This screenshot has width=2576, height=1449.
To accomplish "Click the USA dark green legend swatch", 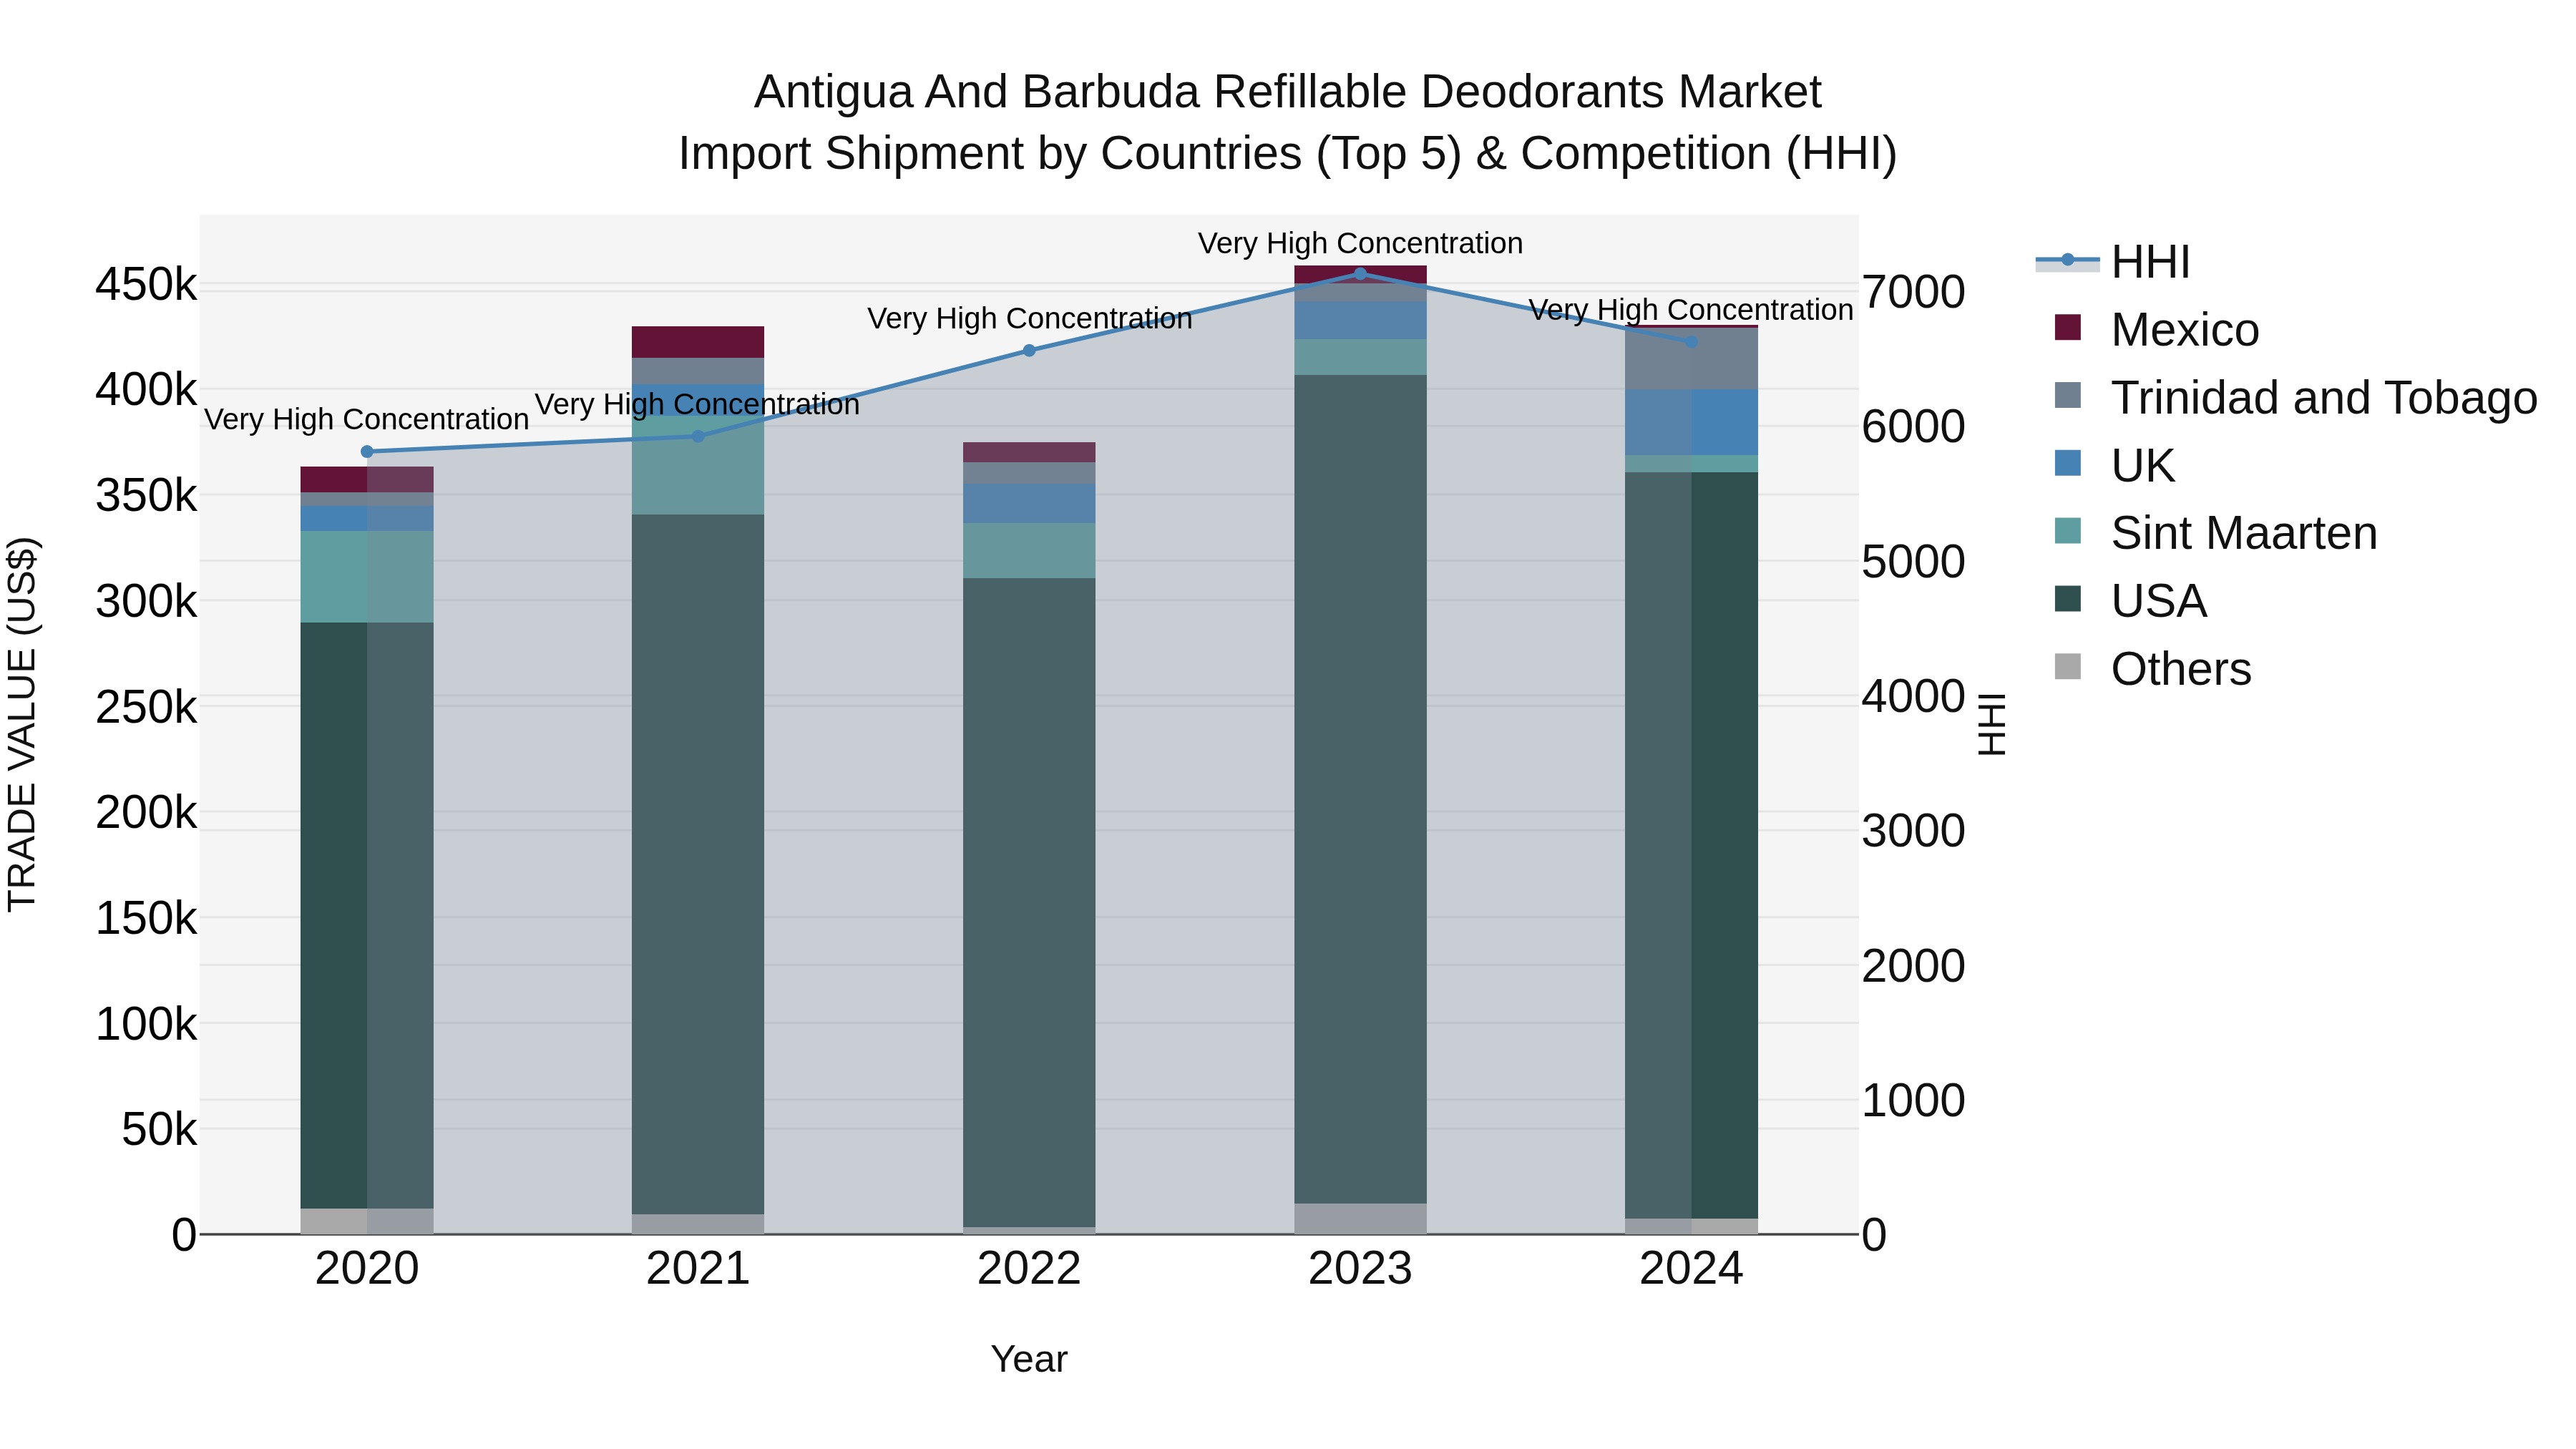I will [x=2067, y=599].
